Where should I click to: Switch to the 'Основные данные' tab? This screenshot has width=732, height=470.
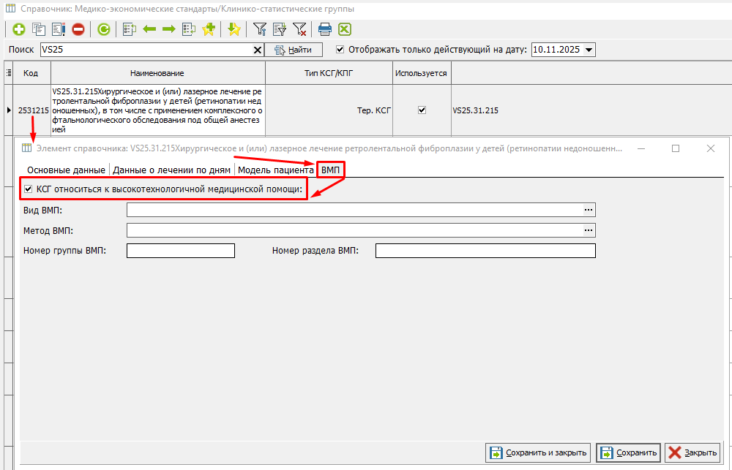(x=66, y=170)
